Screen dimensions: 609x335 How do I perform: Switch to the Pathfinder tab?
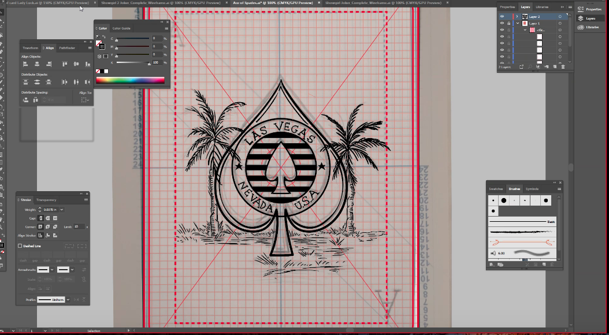coord(67,48)
